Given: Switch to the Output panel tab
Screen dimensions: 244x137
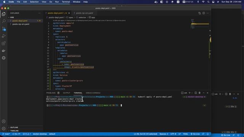Looking at the screenshot, I should coord(66,93).
